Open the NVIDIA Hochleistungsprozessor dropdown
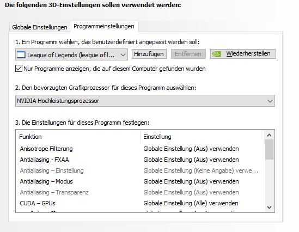Image resolution: width=299 pixels, height=232 pixels. click(x=145, y=101)
